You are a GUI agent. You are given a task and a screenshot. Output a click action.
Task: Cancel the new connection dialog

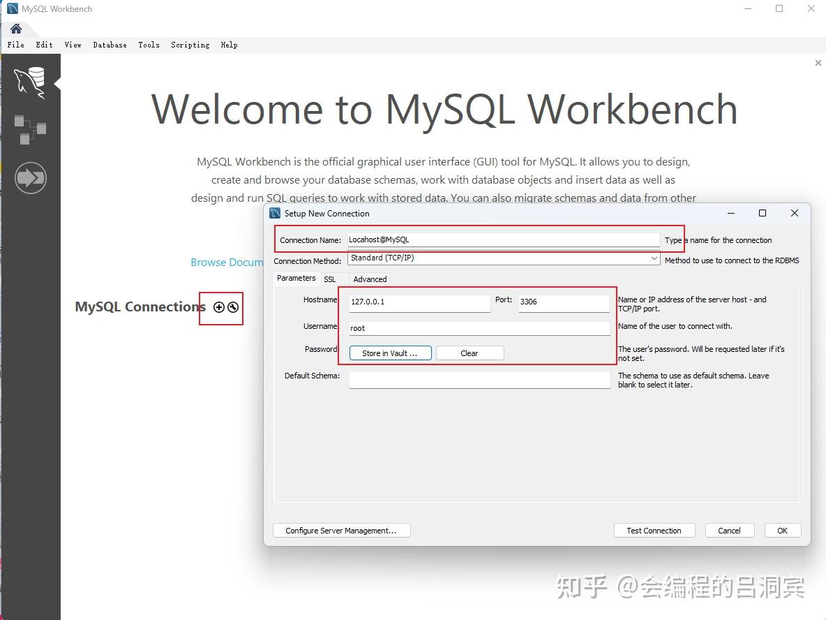[x=730, y=531]
